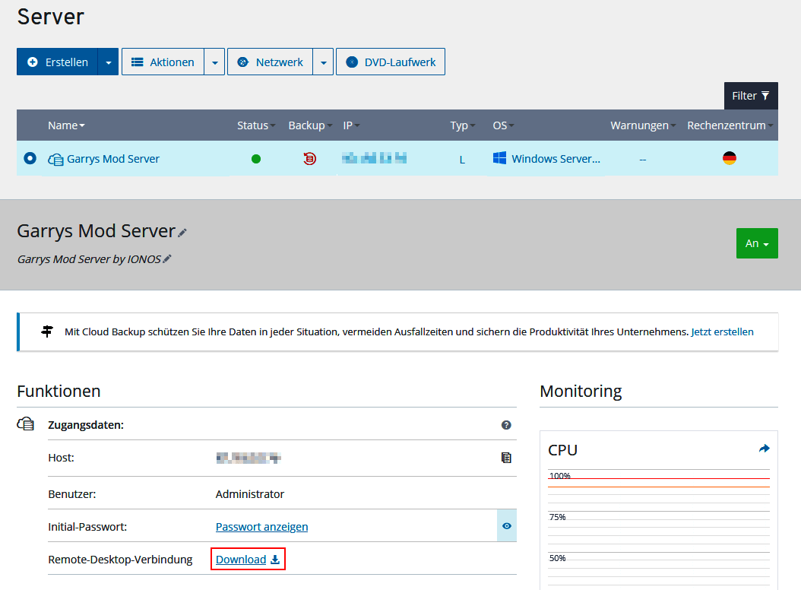Sort servers by the Name column header
801x590 pixels.
[x=65, y=125]
